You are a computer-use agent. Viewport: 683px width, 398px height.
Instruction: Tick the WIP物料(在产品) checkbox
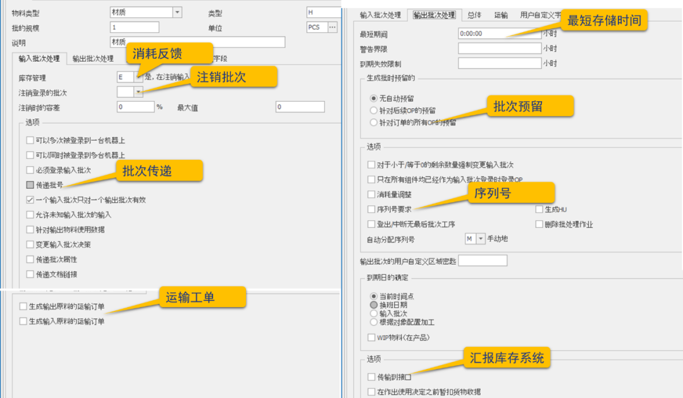371,337
